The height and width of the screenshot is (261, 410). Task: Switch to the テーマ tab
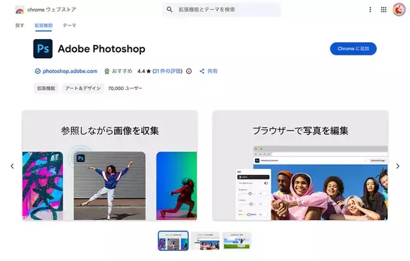[x=69, y=25]
